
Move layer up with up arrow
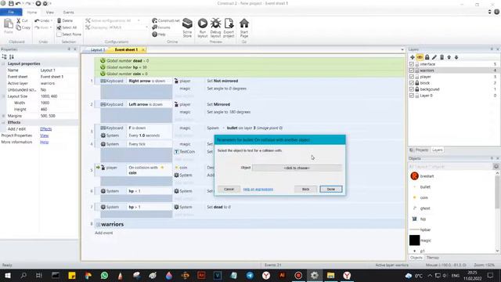(449, 57)
